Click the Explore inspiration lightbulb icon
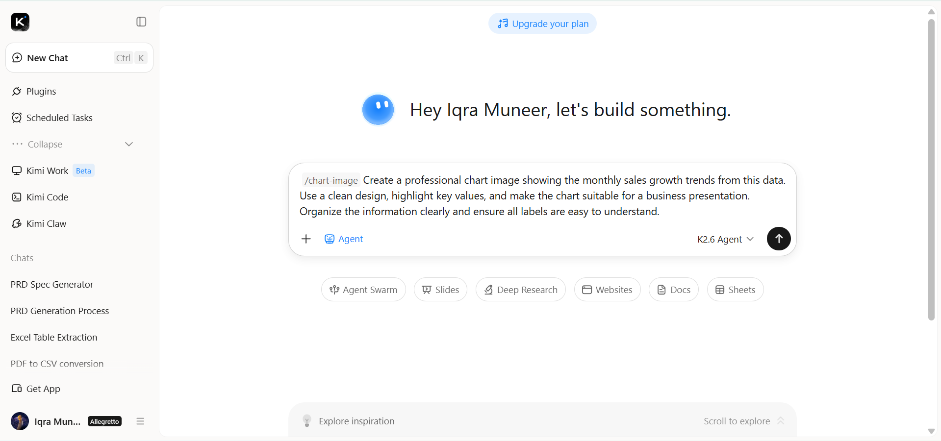 click(307, 421)
